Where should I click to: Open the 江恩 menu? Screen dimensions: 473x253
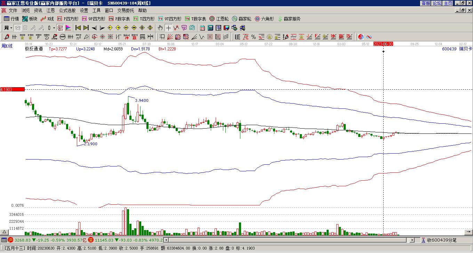click(50, 11)
